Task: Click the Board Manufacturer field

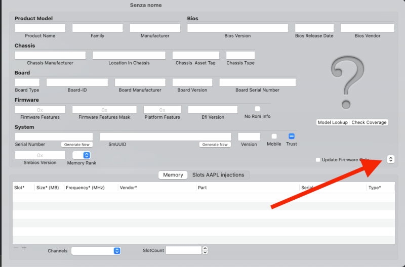Action: point(140,82)
